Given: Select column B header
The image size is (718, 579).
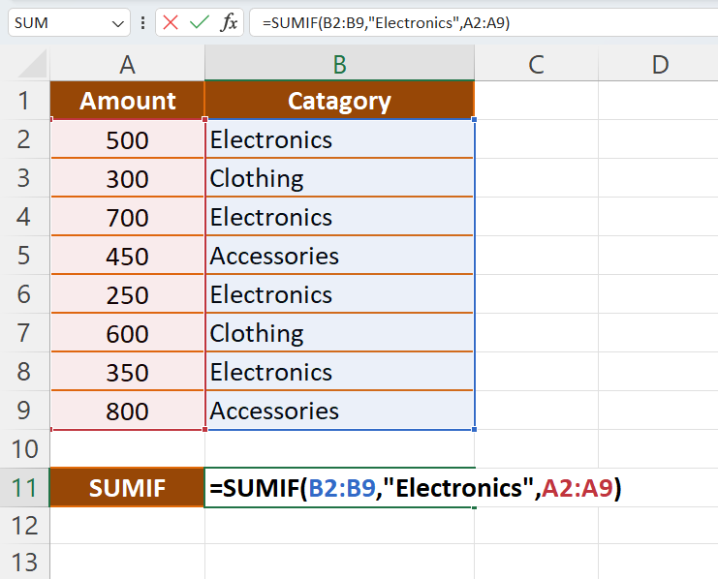Looking at the screenshot, I should click(x=339, y=65).
